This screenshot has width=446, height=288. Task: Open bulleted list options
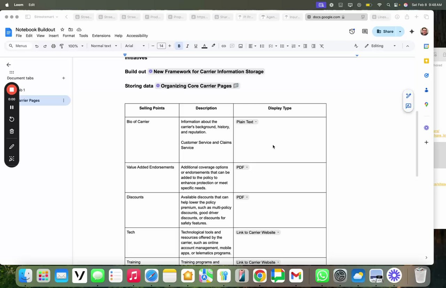tap(284, 46)
